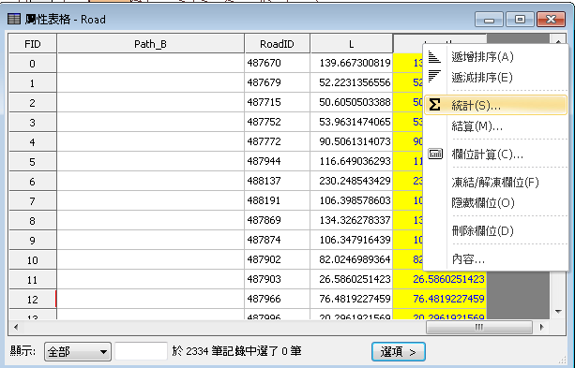Screen dimensions: 575x368
Task: Click RoadID cell 487874
Action: (277, 240)
